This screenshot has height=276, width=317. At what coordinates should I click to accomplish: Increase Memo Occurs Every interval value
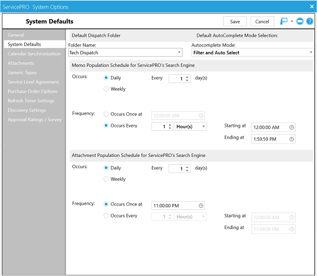[x=170, y=125]
